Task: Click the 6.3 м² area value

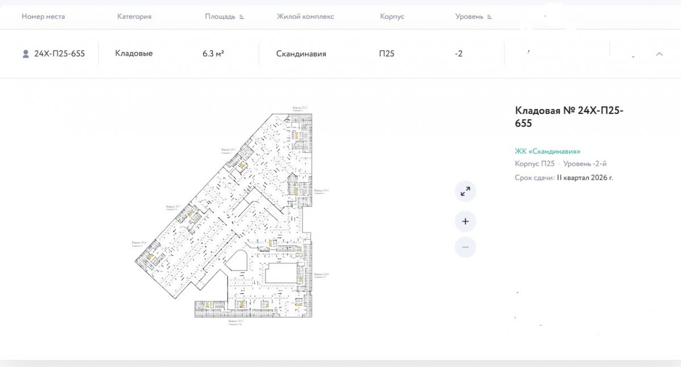Action: coord(213,54)
